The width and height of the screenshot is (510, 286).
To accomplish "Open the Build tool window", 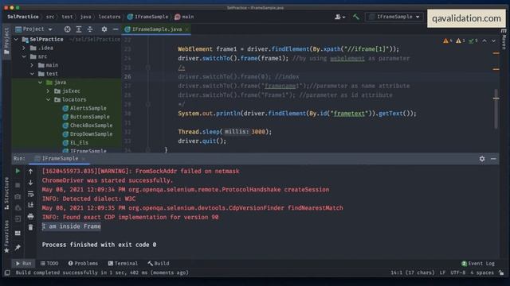I will pos(159,263).
